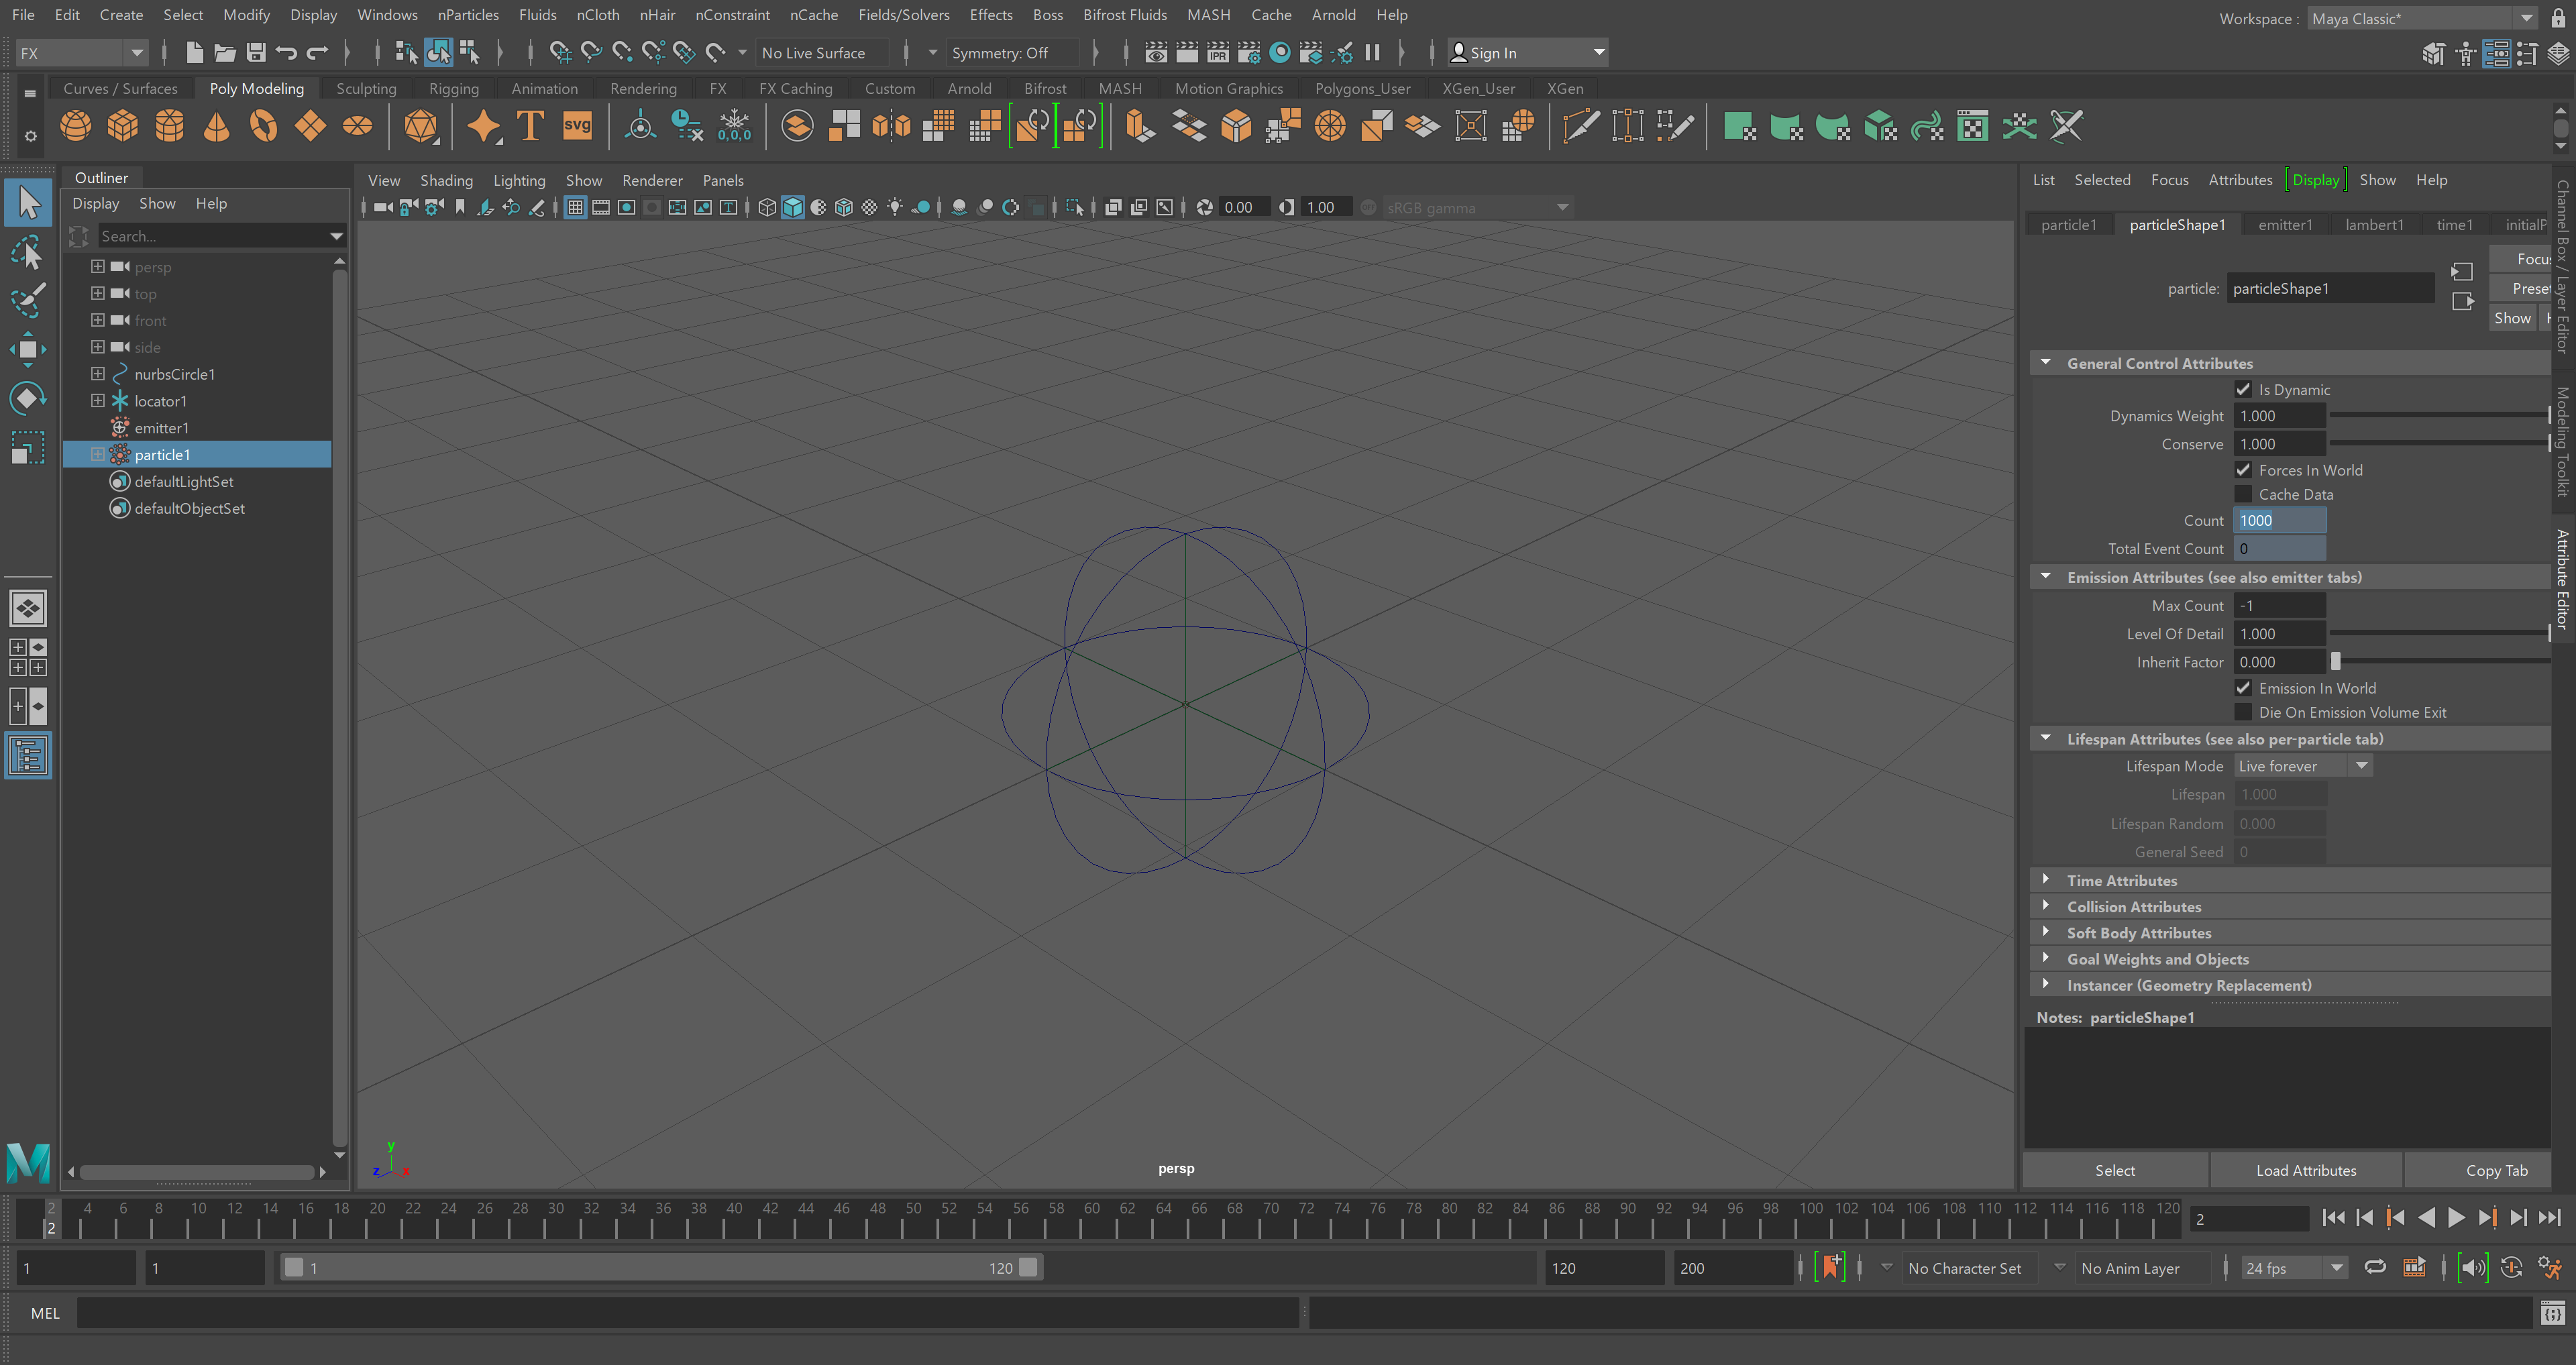
Task: Expand the Time Attributes section
Action: tap(2121, 880)
